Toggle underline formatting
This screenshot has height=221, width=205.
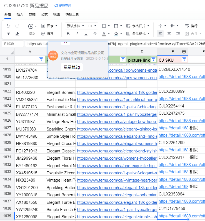(86, 34)
